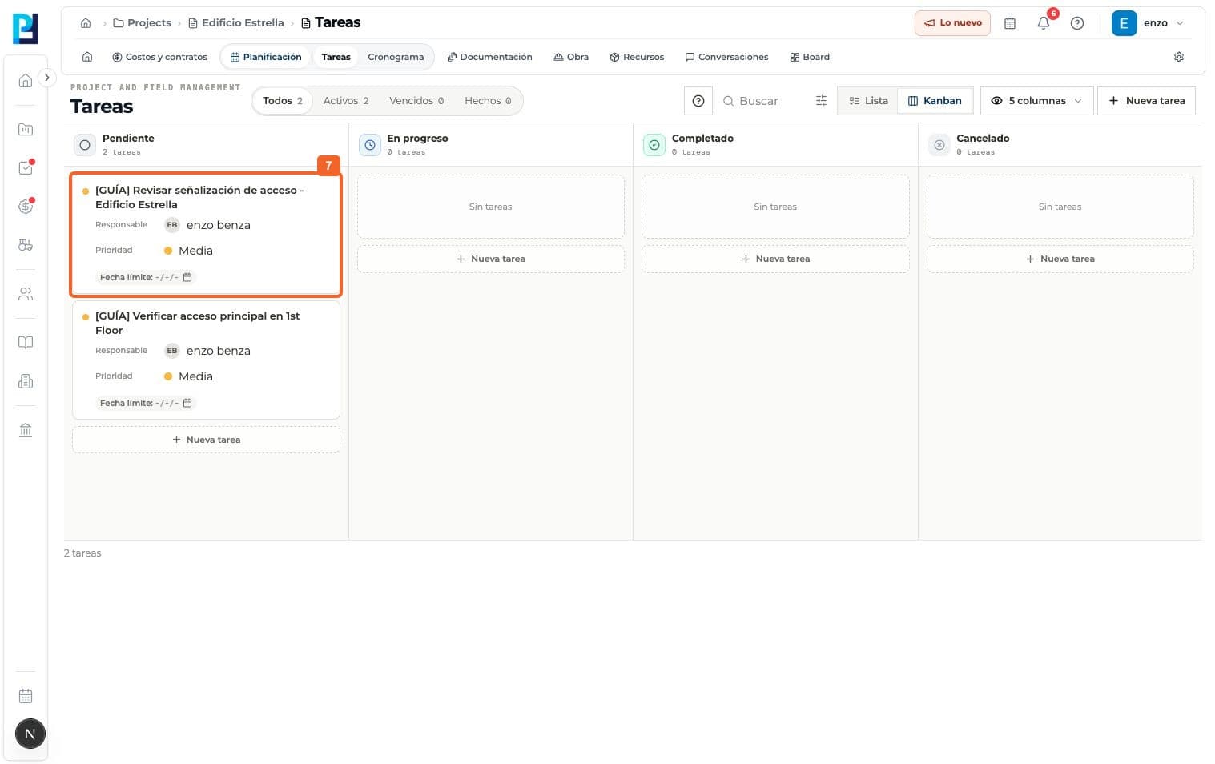Open the tasks checklist sidebar icon
This screenshot has height=764, width=1215.
pyautogui.click(x=26, y=168)
